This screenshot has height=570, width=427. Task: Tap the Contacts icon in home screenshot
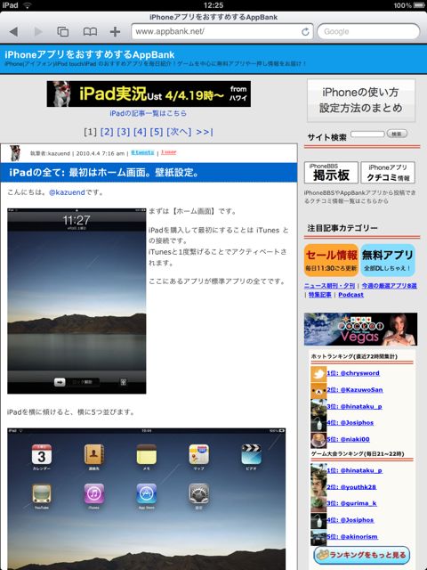(94, 454)
